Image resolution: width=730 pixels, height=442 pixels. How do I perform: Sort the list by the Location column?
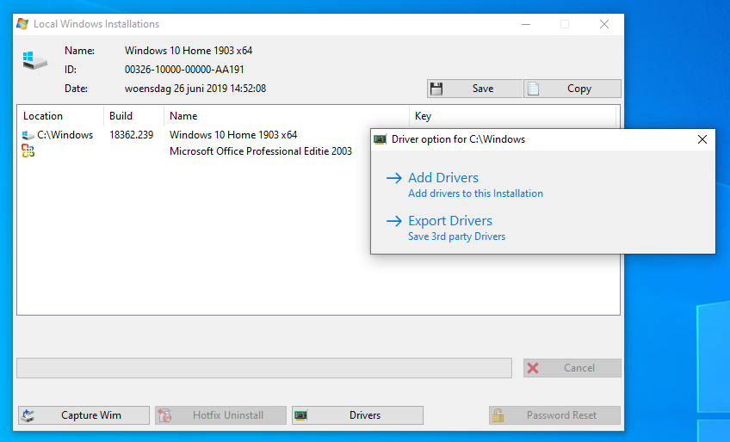pos(60,116)
